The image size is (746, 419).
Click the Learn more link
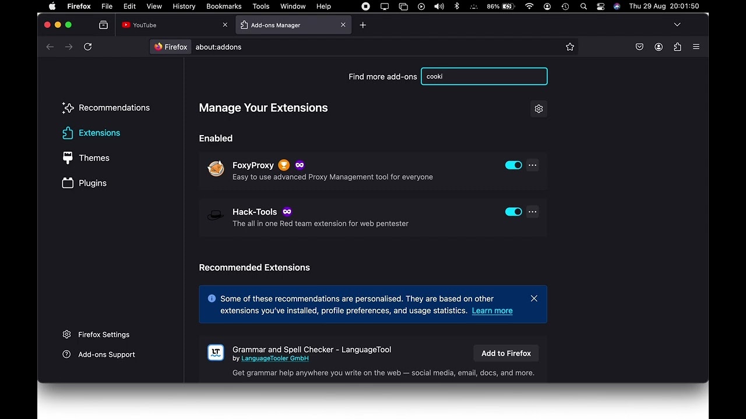tap(492, 311)
